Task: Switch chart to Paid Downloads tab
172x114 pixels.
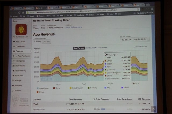Action: click(x=91, y=48)
